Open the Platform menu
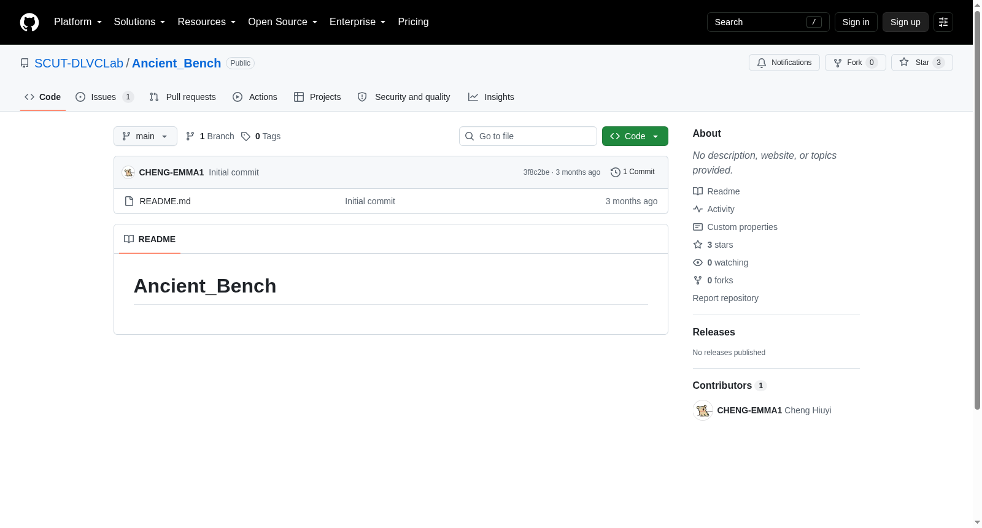This screenshot has width=982, height=528. (78, 22)
